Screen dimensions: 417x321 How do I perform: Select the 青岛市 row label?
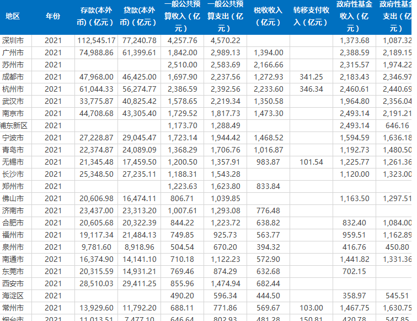click(x=13, y=150)
